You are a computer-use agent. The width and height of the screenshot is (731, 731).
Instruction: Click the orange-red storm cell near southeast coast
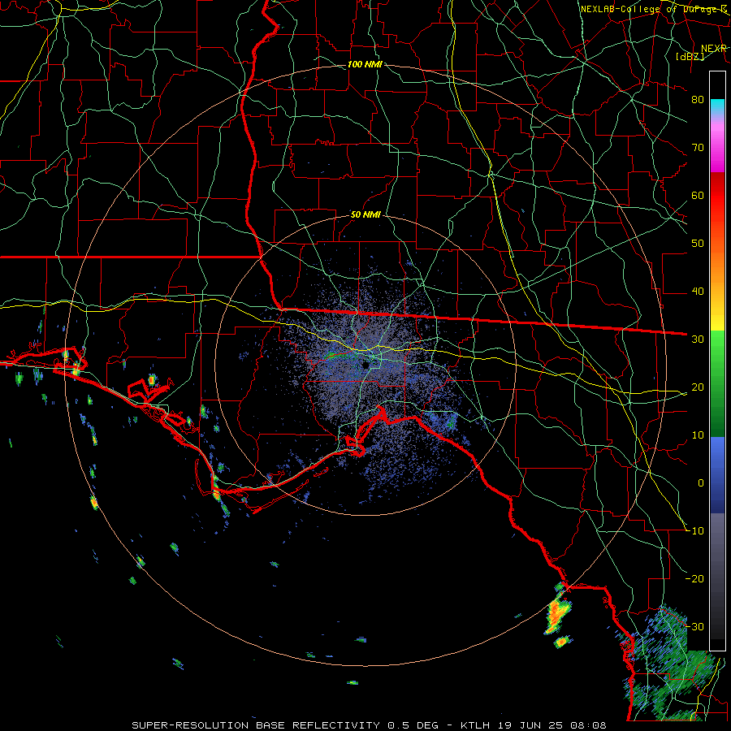pyautogui.click(x=557, y=615)
